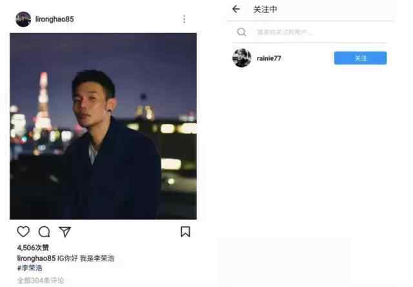Click the caption text IG你好 我是李荣浩

(x=86, y=258)
